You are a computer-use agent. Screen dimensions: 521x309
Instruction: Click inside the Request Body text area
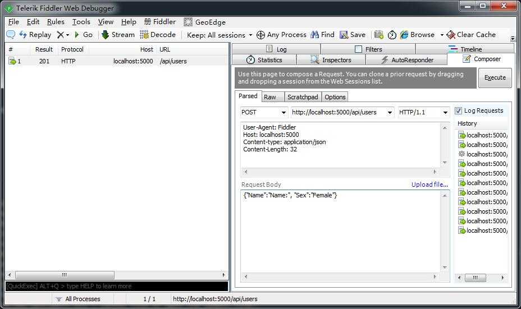[341, 232]
